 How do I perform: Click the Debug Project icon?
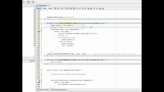pos(28,2)
